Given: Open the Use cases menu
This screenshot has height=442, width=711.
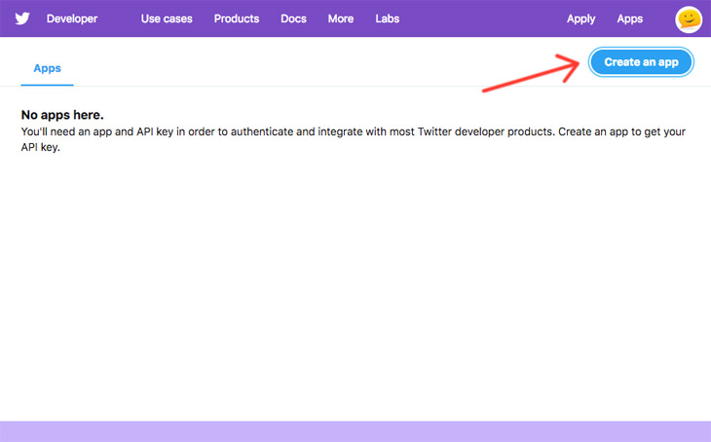Looking at the screenshot, I should pos(167,18).
